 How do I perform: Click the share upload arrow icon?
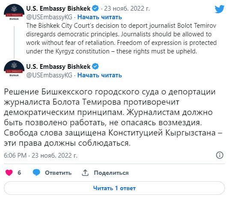click(85, 173)
